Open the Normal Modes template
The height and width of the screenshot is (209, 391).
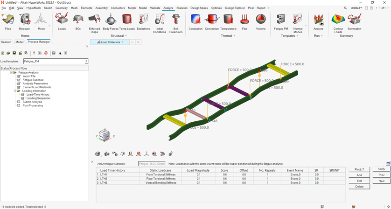tap(298, 21)
